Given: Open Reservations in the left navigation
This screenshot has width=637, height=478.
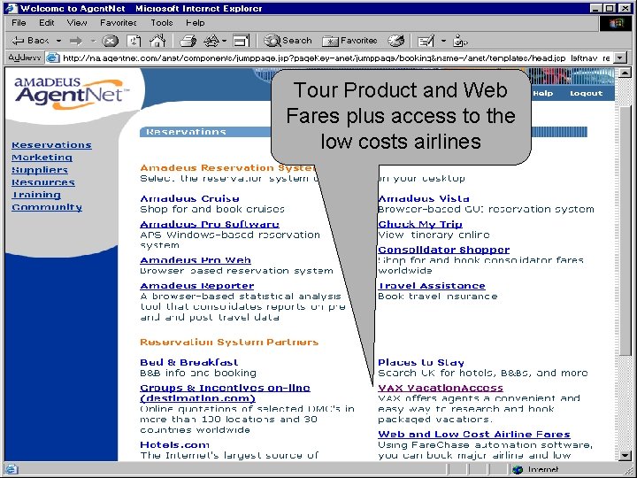Looking at the screenshot, I should tap(51, 145).
